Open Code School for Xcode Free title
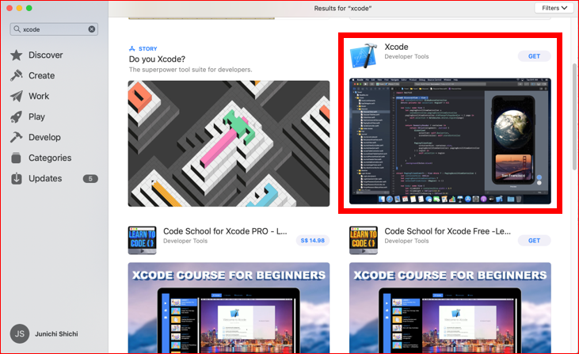This screenshot has width=579, height=354. pyautogui.click(x=448, y=231)
